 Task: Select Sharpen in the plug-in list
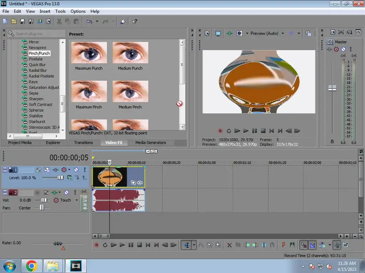pos(36,99)
